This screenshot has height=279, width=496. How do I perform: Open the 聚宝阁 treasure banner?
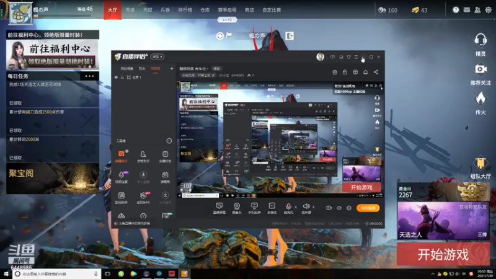pyautogui.click(x=53, y=179)
